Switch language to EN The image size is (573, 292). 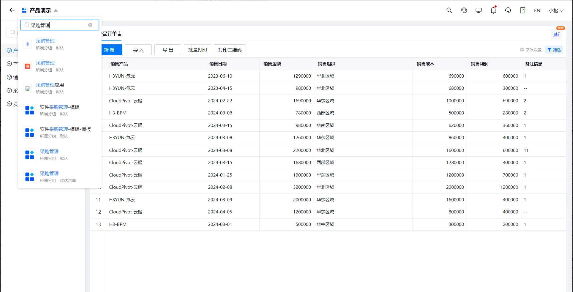point(537,11)
